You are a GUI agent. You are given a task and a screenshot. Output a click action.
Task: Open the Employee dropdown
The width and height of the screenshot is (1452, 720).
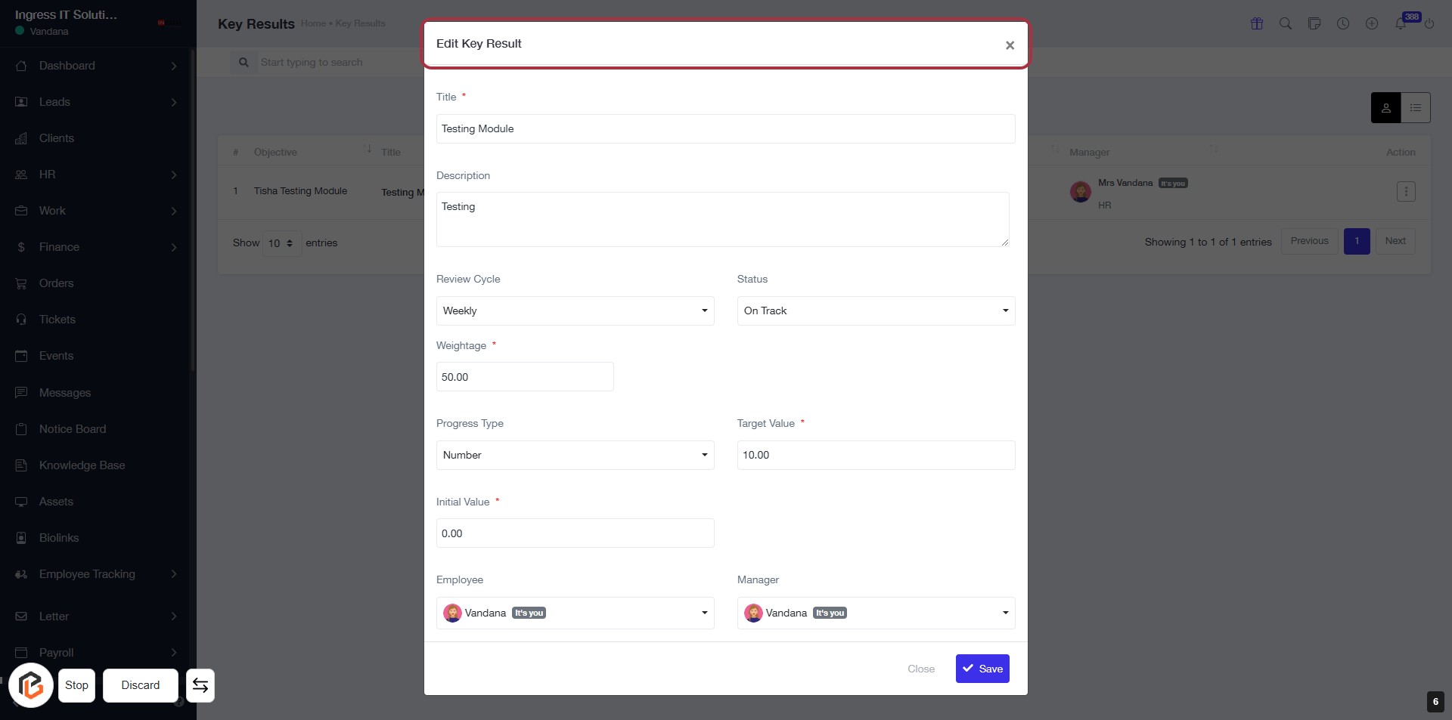[x=575, y=613]
